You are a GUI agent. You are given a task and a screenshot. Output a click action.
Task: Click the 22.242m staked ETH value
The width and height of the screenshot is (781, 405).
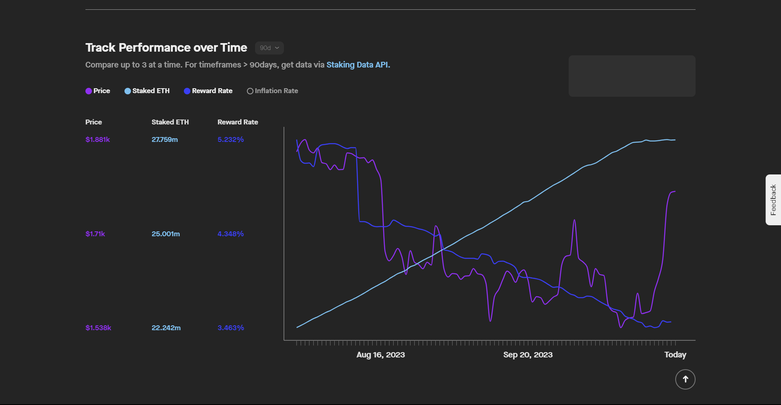pyautogui.click(x=166, y=328)
